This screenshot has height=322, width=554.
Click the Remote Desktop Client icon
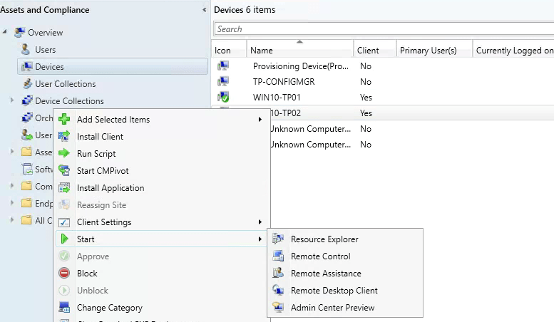click(x=277, y=291)
